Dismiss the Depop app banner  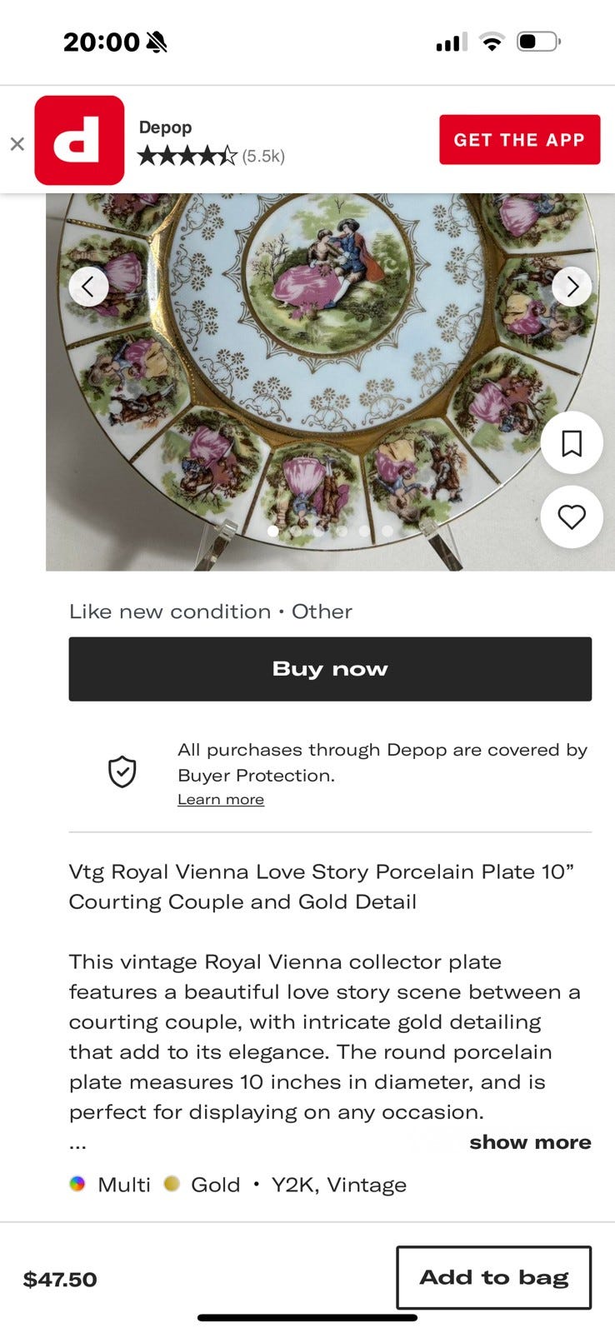click(x=17, y=143)
